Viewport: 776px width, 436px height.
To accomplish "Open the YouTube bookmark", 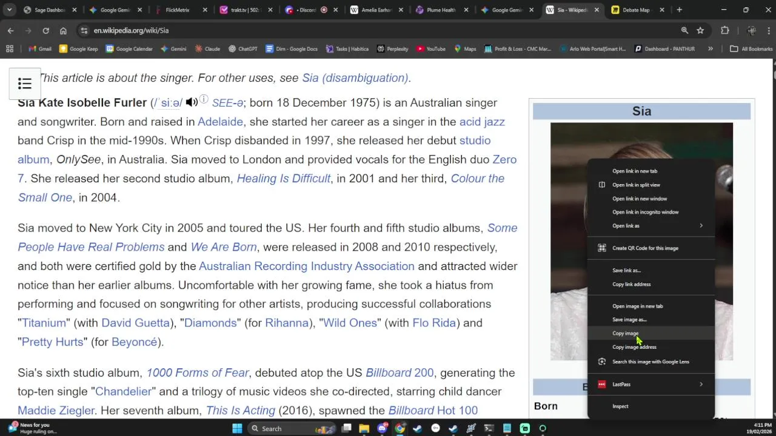I will (431, 49).
